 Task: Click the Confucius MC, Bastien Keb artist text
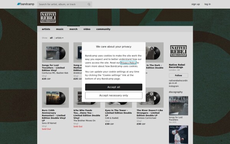tap(55, 73)
